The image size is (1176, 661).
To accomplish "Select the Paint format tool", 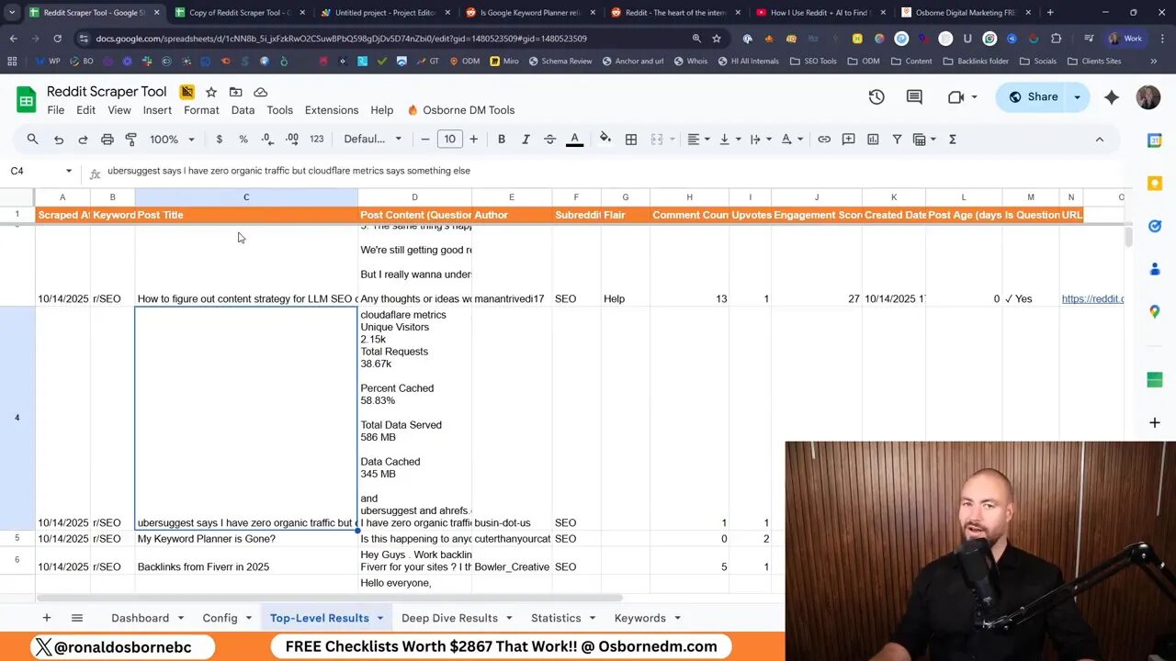I will coord(133,139).
